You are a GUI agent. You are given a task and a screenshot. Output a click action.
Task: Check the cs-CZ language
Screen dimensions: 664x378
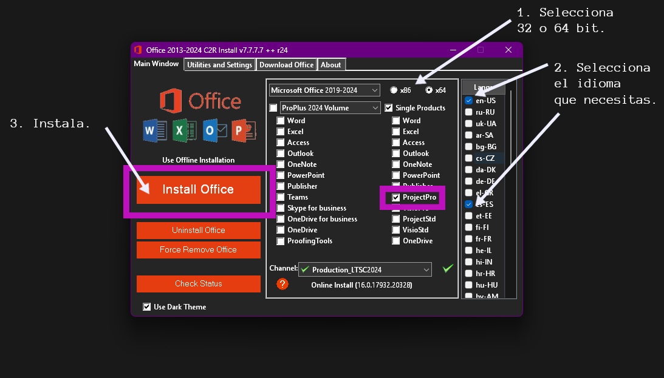pos(468,158)
